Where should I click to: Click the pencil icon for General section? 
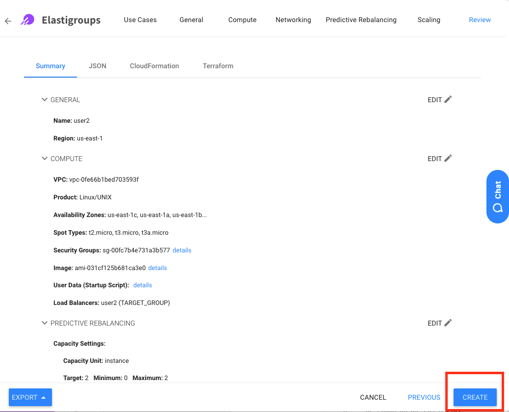[448, 100]
